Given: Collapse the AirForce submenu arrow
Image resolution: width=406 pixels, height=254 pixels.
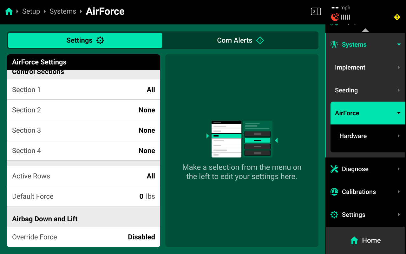Looking at the screenshot, I should [x=399, y=113].
